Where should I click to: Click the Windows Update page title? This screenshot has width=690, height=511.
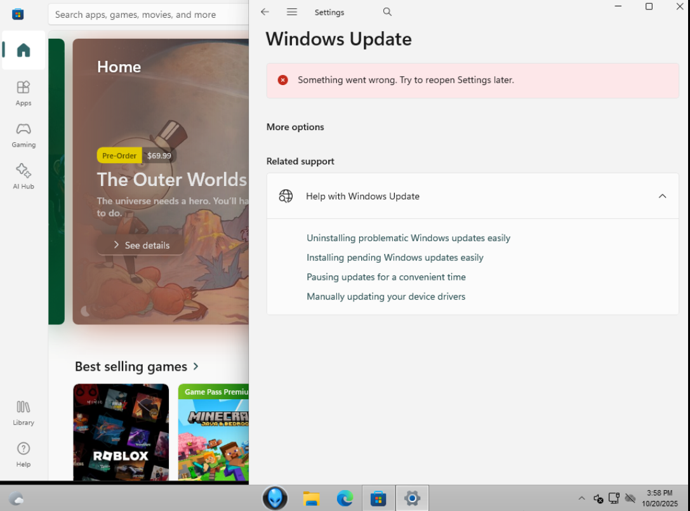pos(338,39)
